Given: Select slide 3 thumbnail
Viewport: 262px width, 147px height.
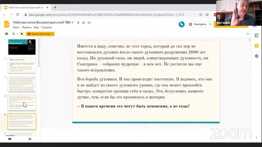Looking at the screenshot, I should tap(22, 84).
